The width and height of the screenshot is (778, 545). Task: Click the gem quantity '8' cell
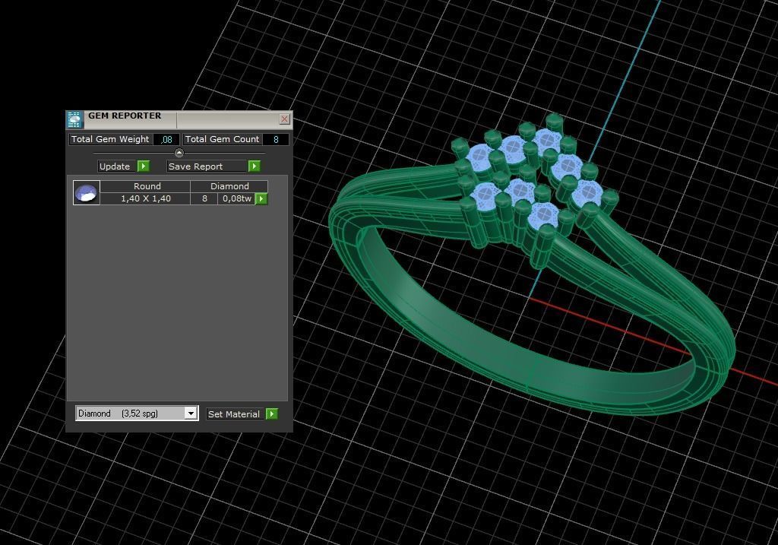(204, 198)
